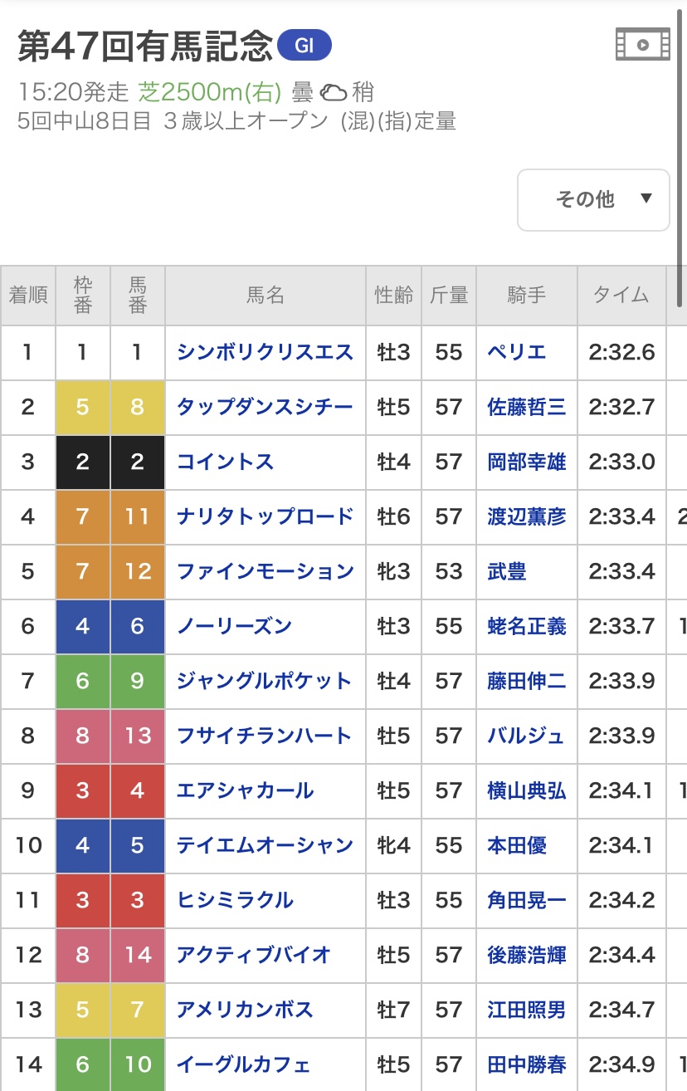The image size is (687, 1091).
Task: View jockey 横山典弘 profile
Action: pyautogui.click(x=527, y=790)
